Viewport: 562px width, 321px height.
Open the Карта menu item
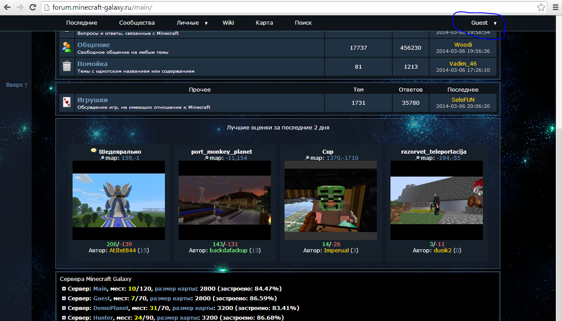click(x=264, y=23)
